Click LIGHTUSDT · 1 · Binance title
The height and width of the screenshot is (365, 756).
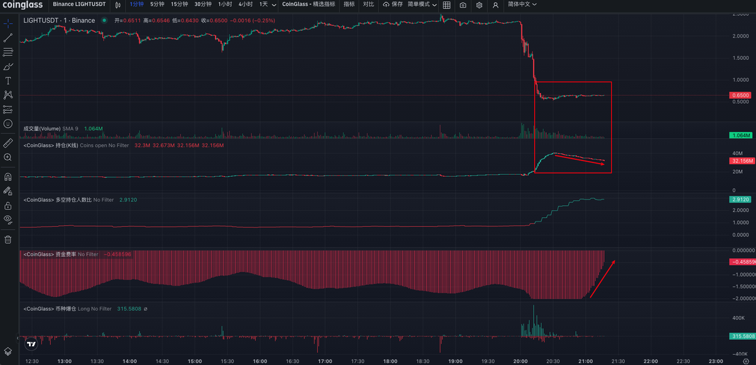pos(59,20)
